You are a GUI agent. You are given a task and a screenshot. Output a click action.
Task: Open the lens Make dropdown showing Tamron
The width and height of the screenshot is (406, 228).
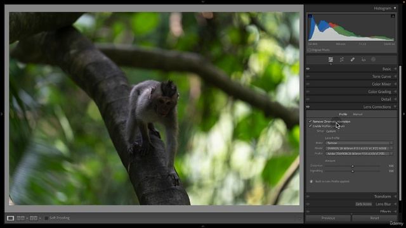[x=360, y=143]
